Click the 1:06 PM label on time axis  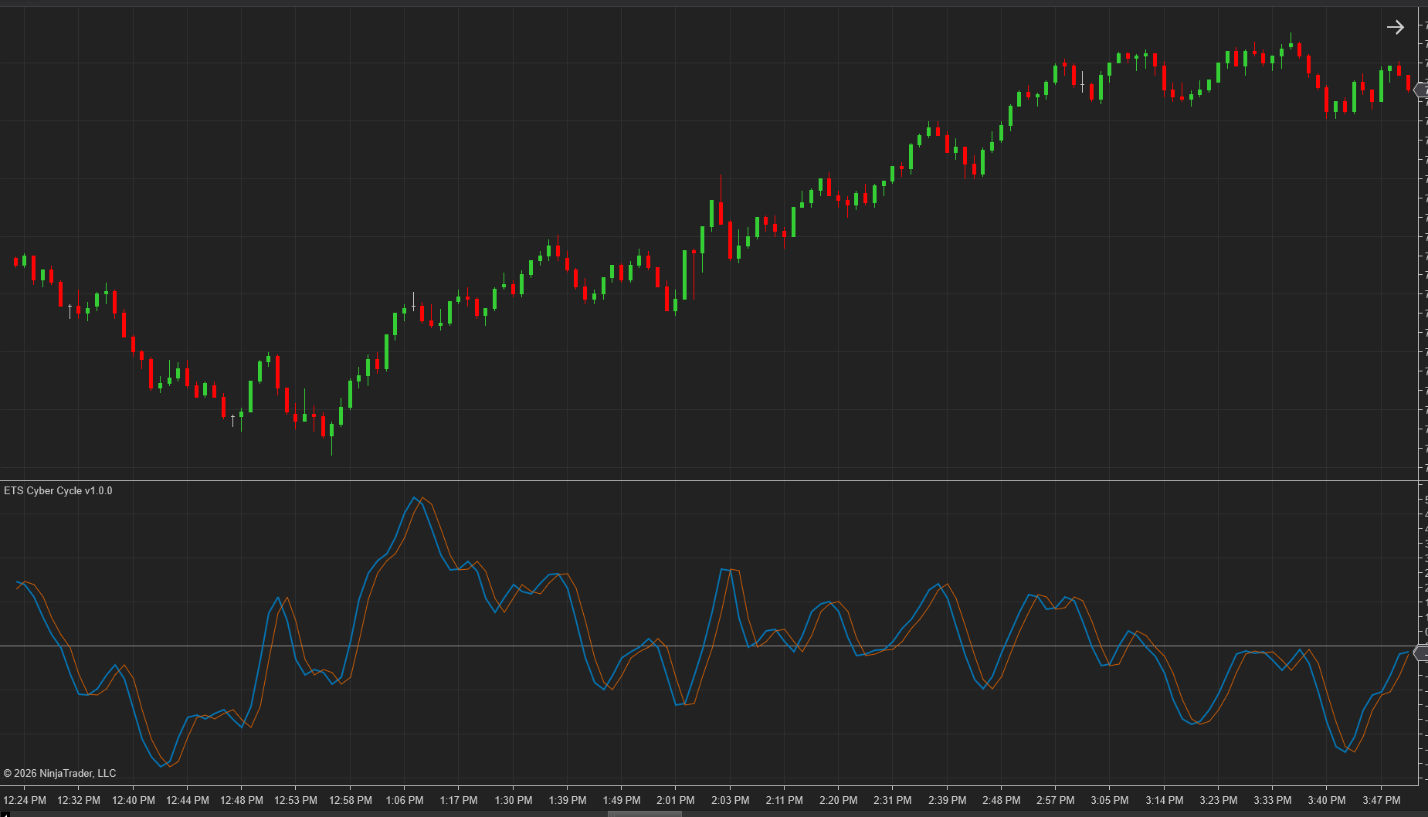click(404, 800)
